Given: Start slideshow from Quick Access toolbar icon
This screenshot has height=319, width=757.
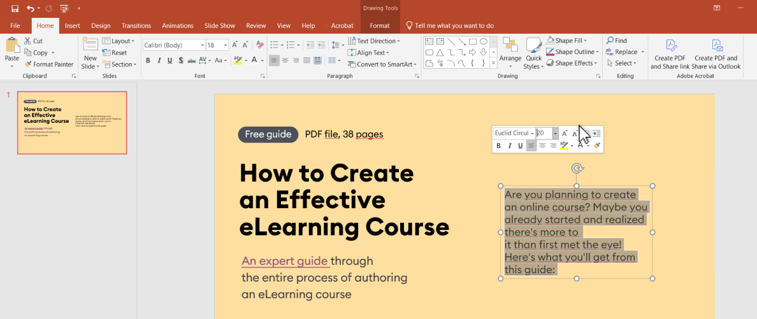Looking at the screenshot, I should coord(64,8).
